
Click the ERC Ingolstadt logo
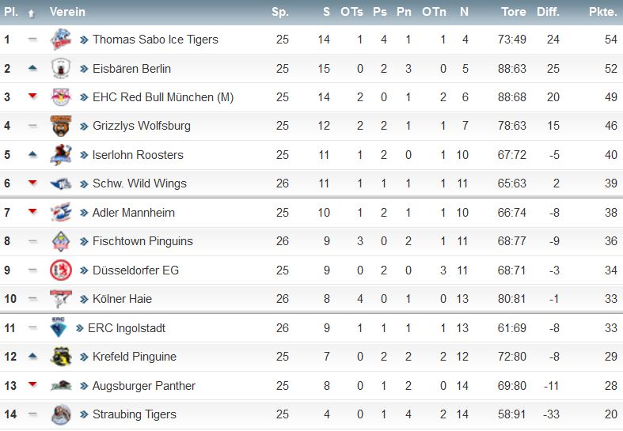[x=58, y=327]
